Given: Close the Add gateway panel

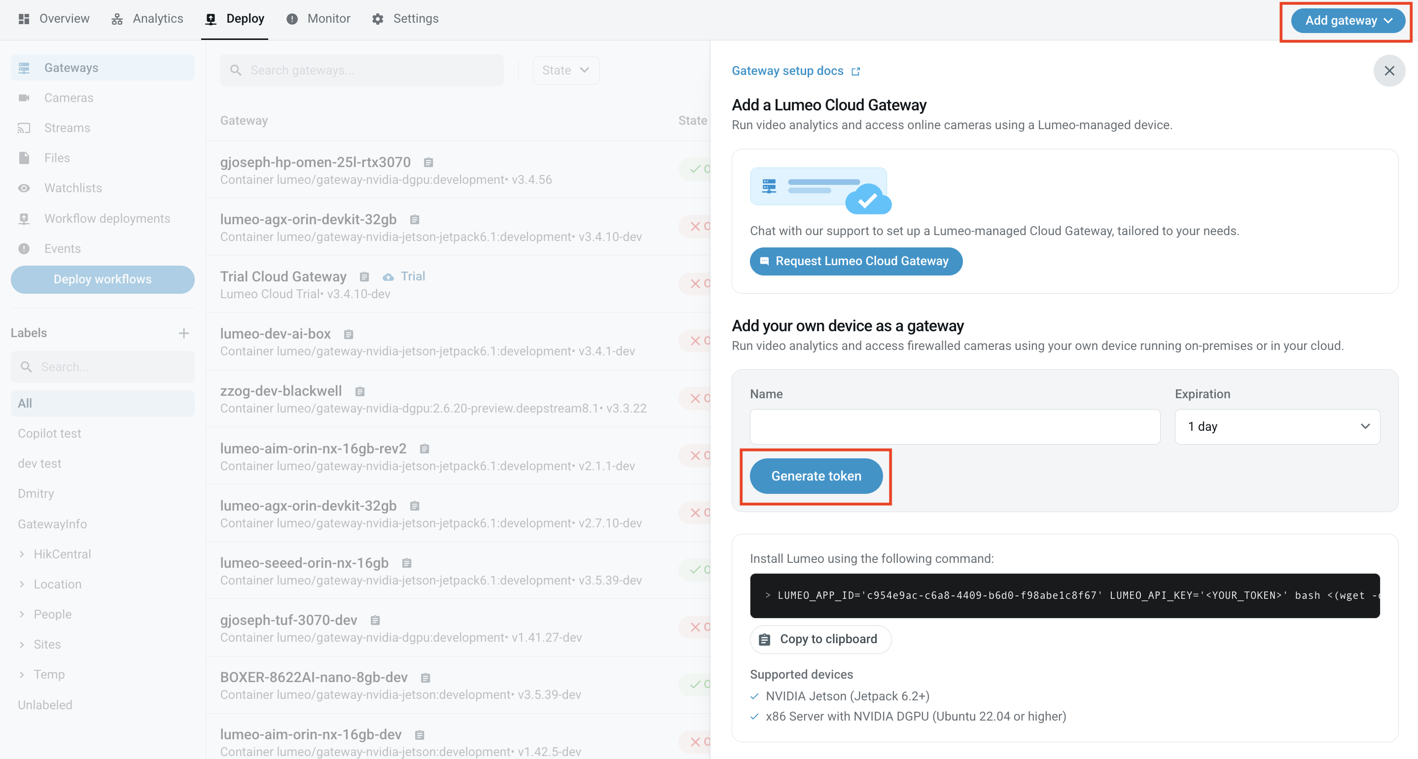Looking at the screenshot, I should click(x=1389, y=70).
